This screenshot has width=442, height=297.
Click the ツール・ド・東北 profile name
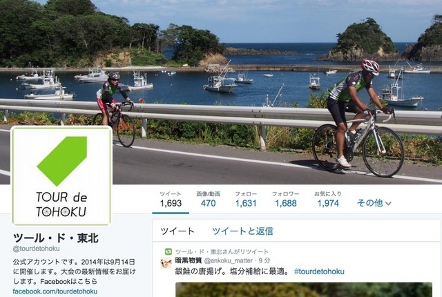(56, 238)
